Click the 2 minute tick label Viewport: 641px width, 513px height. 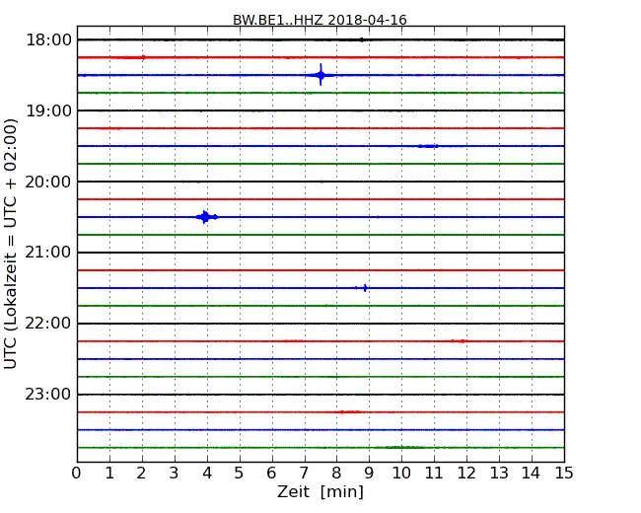[x=142, y=474]
